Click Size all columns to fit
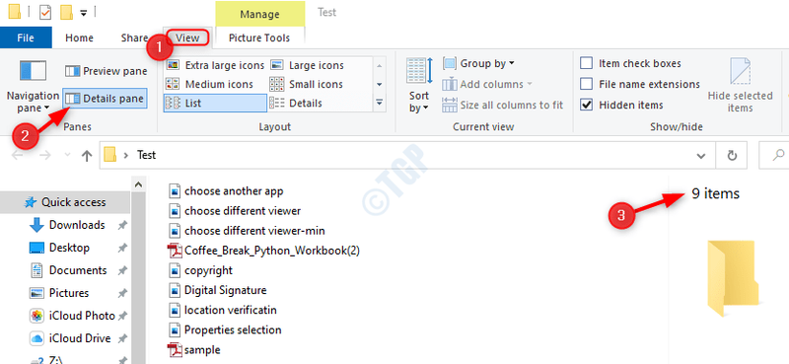Screen dimensions: 789x364 pyautogui.click(x=503, y=106)
